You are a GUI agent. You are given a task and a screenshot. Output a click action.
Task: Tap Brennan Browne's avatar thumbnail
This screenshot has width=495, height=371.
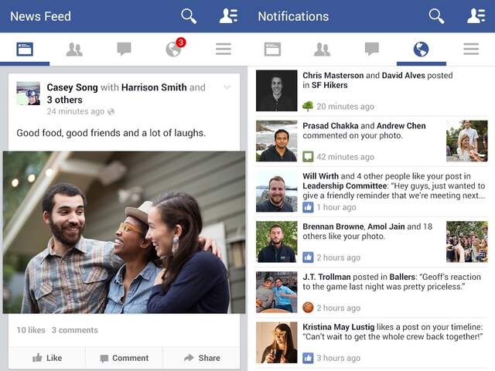(x=277, y=242)
